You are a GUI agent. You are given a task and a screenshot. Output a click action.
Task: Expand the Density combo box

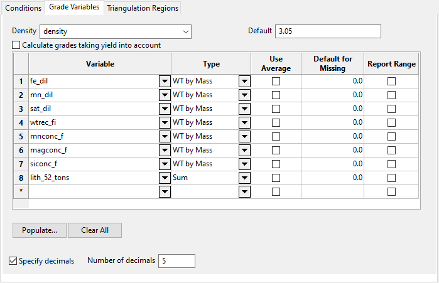(x=186, y=31)
